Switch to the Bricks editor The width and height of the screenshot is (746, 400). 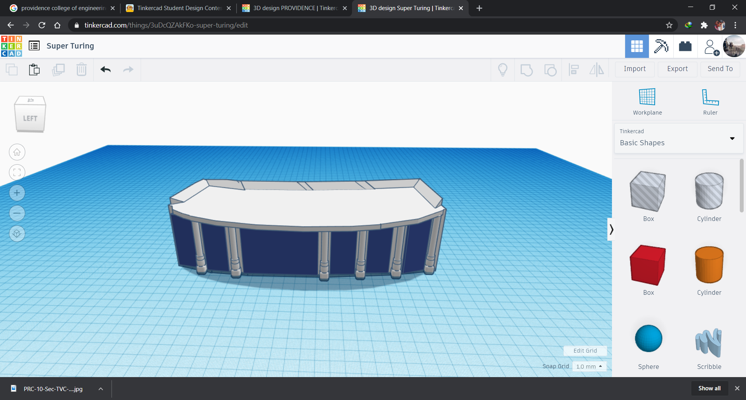click(x=685, y=46)
